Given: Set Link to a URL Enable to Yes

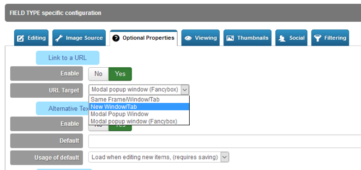Looking at the screenshot, I should 120,74.
